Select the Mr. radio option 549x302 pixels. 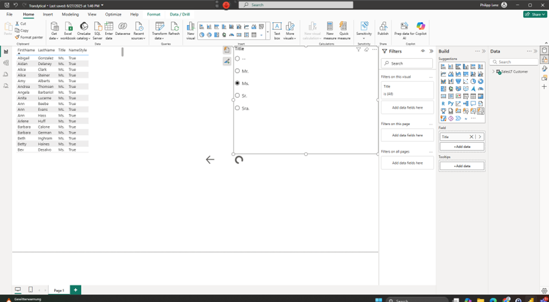(x=238, y=71)
